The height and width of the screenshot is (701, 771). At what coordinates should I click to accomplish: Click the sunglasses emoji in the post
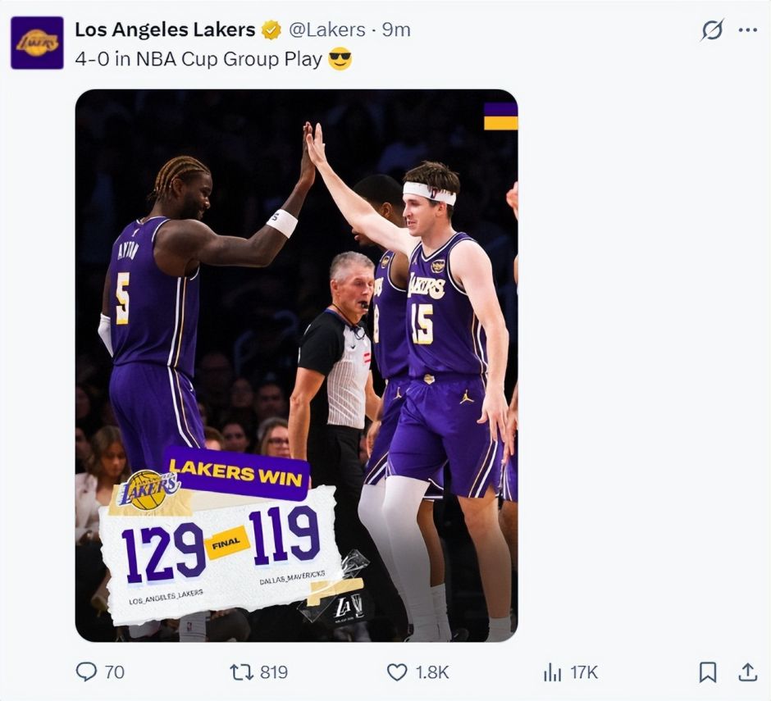click(x=340, y=60)
